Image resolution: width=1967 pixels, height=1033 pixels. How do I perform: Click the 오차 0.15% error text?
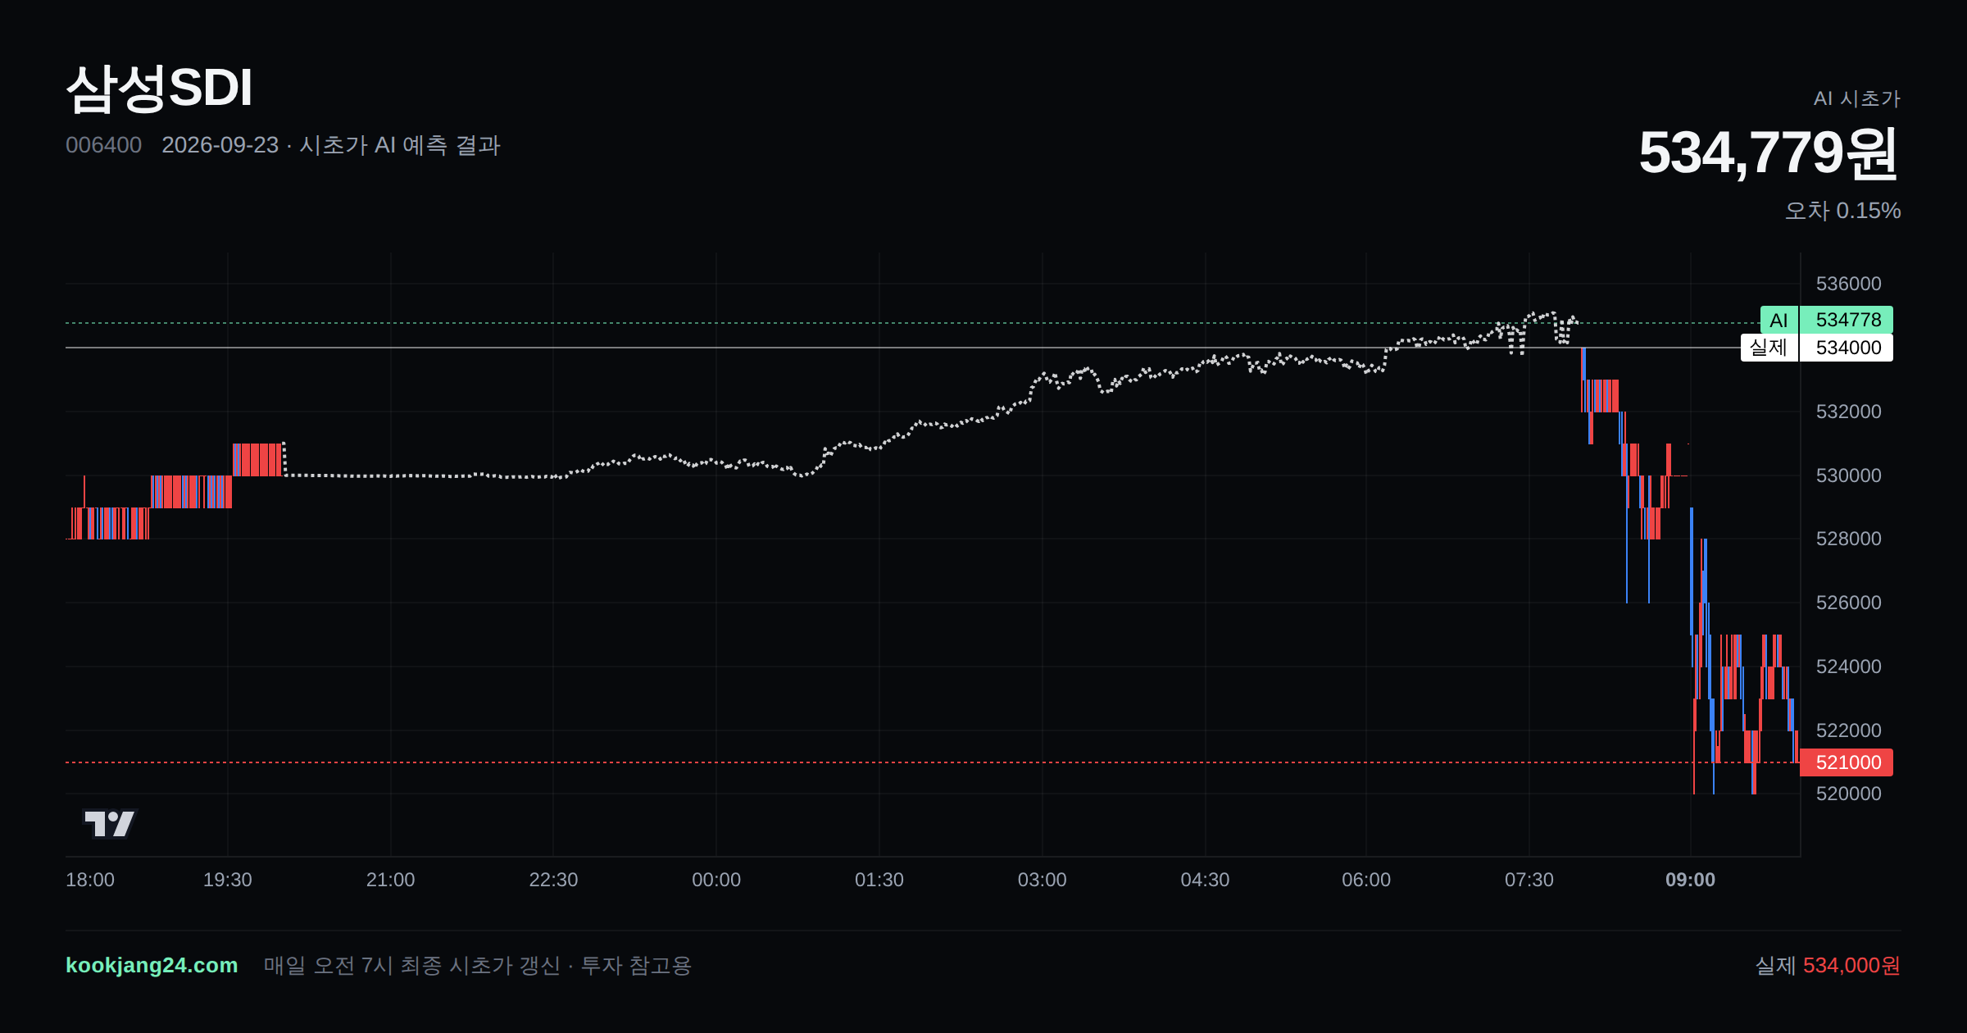pos(1842,211)
